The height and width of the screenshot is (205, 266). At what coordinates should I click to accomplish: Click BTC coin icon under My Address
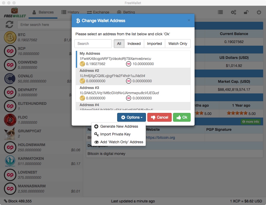82,64
